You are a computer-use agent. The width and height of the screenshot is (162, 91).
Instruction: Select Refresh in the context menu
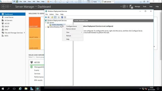pos(69,36)
